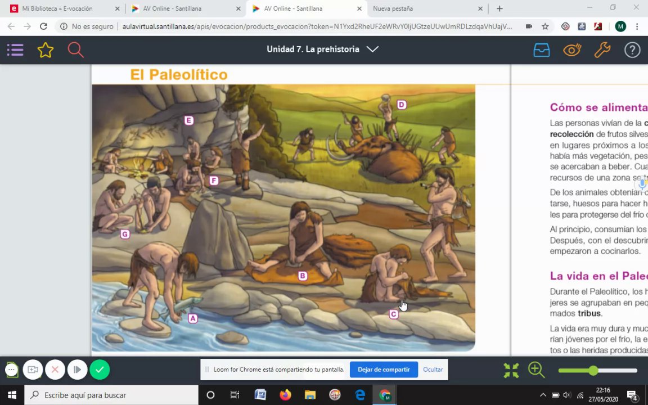Click the browser forward arrow
Image resolution: width=648 pixels, height=405 pixels.
click(x=27, y=26)
